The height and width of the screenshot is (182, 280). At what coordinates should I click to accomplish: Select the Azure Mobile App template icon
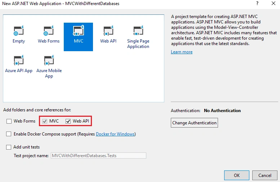[x=49, y=60]
